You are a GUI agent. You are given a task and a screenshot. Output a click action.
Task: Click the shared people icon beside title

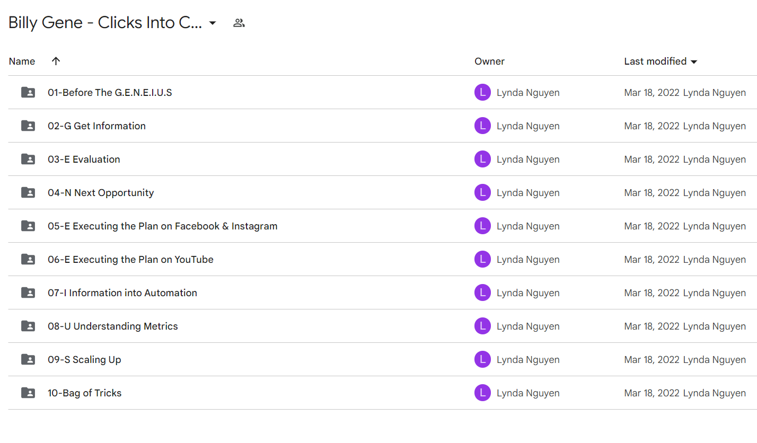click(239, 23)
